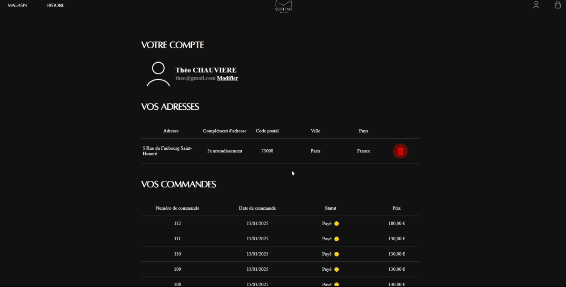
Task: Click the large profile avatar icon
Action: [158, 74]
